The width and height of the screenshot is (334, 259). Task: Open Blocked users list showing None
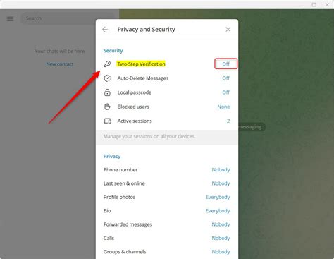coord(167,107)
